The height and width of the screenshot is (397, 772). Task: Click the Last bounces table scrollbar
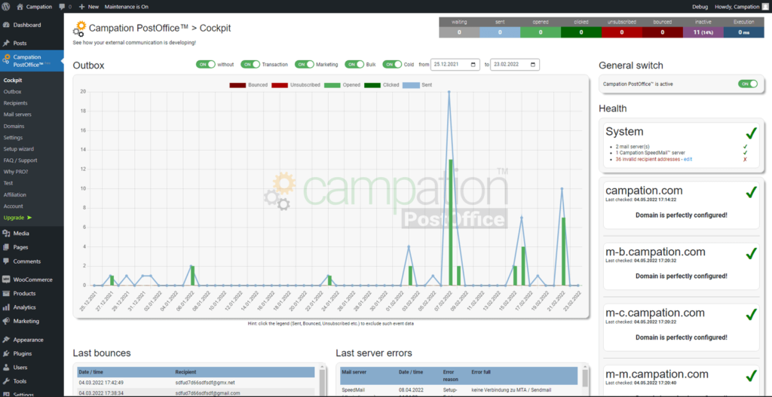point(322,381)
